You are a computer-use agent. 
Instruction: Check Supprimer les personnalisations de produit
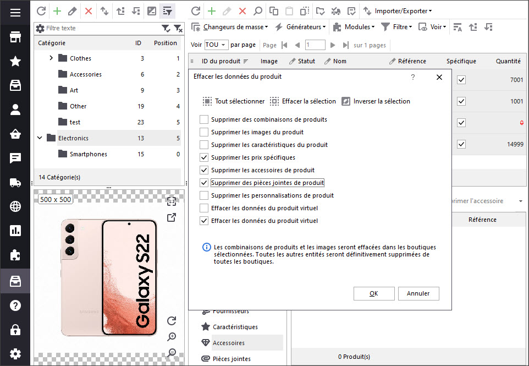[204, 195]
